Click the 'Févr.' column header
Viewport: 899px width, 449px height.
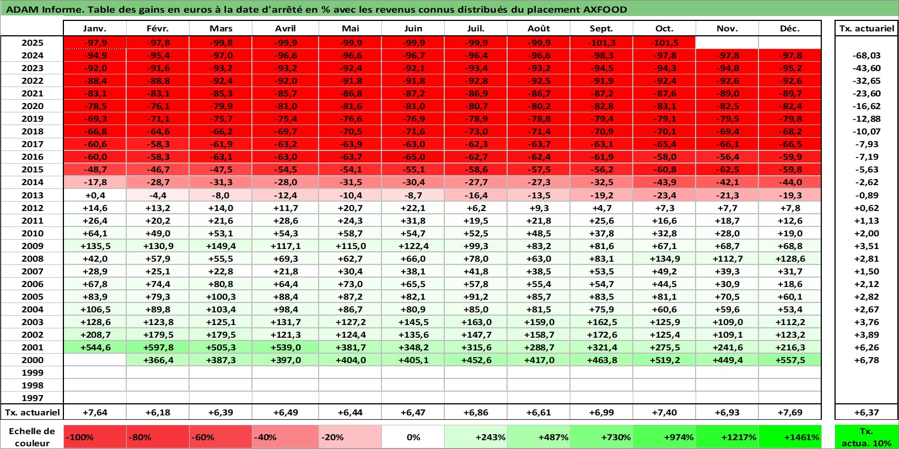click(x=158, y=28)
